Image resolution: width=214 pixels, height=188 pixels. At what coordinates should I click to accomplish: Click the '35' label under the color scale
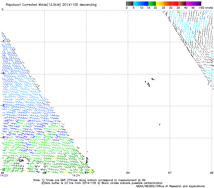click(178, 8)
